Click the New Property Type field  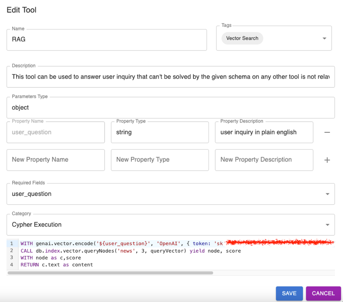pos(160,160)
